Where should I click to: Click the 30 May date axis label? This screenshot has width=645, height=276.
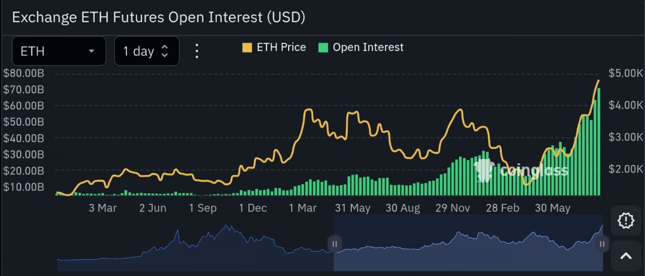[x=552, y=208]
